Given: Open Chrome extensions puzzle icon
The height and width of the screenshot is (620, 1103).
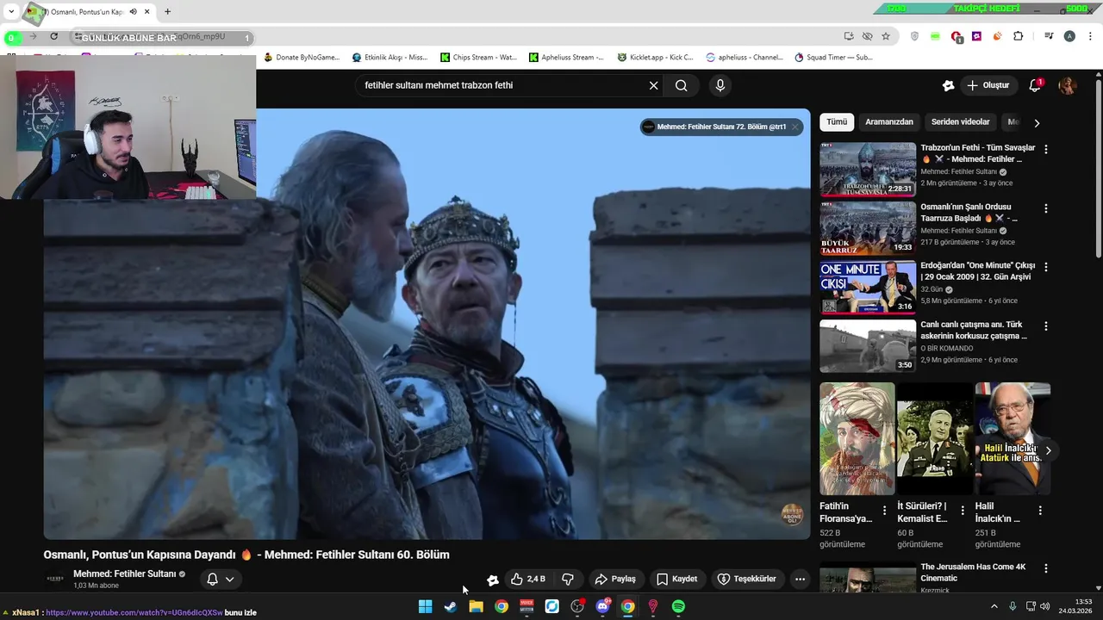Looking at the screenshot, I should click(1019, 36).
